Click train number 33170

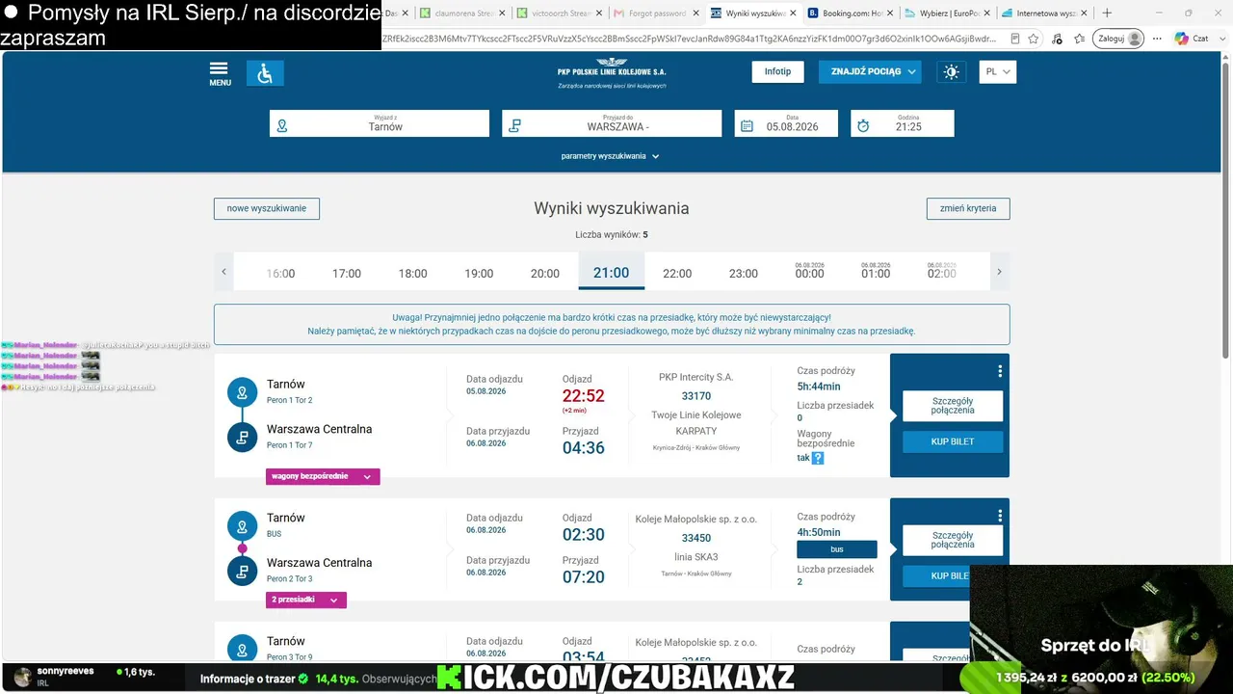pyautogui.click(x=696, y=396)
